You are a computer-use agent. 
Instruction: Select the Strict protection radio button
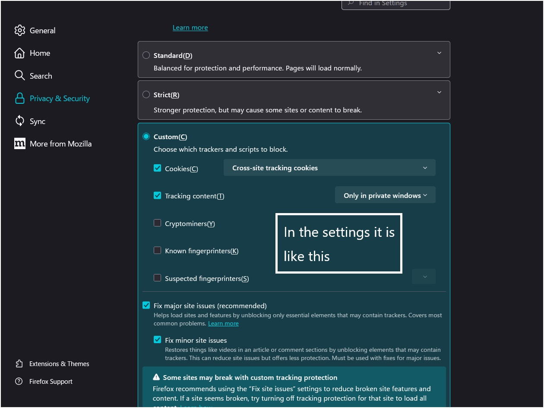146,95
